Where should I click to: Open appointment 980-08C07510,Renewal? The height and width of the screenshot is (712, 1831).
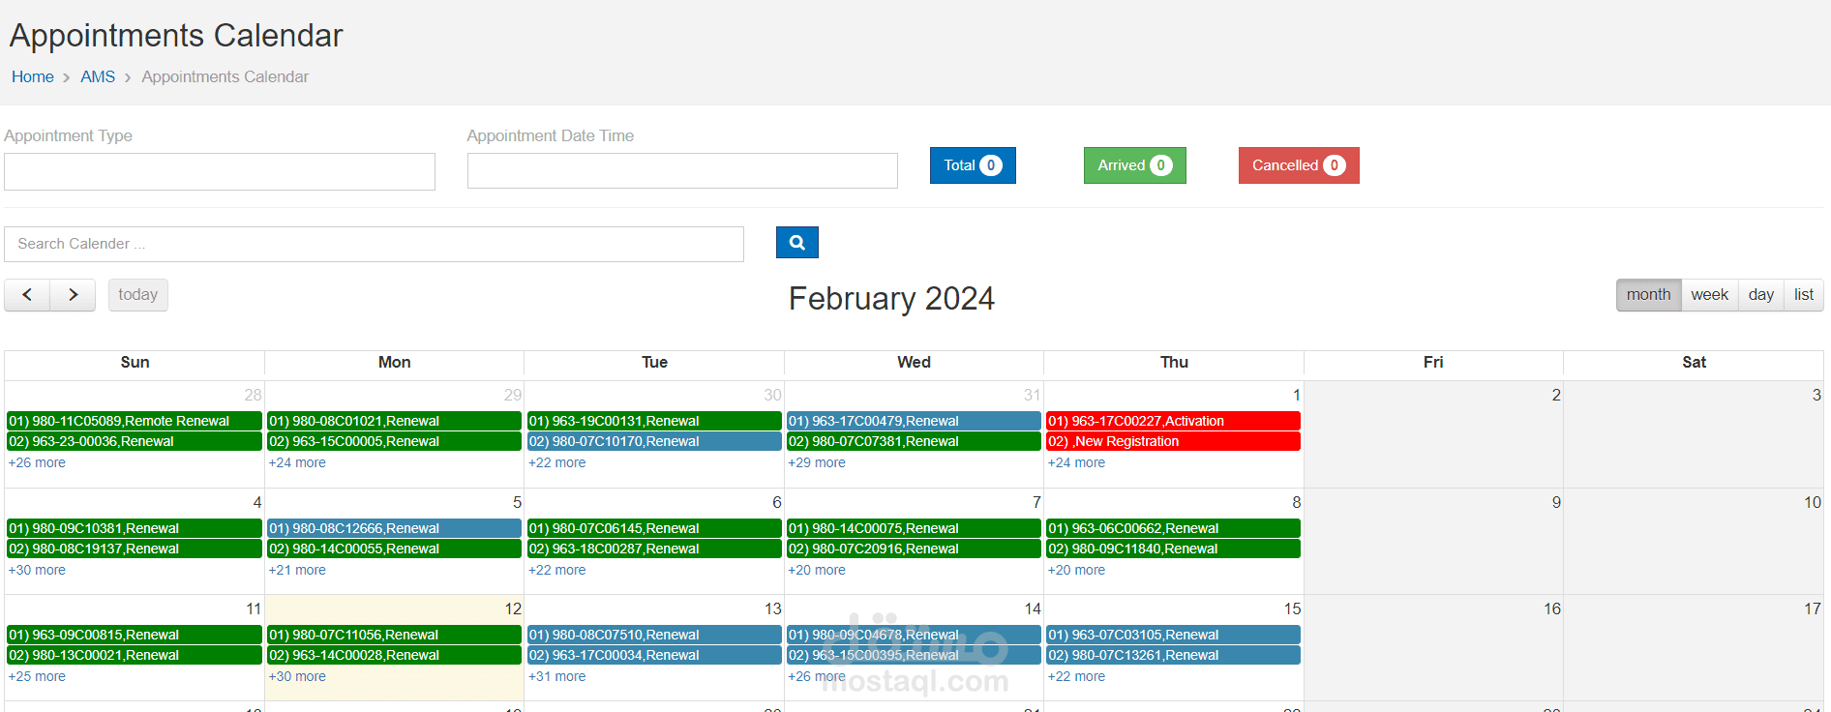click(x=654, y=635)
